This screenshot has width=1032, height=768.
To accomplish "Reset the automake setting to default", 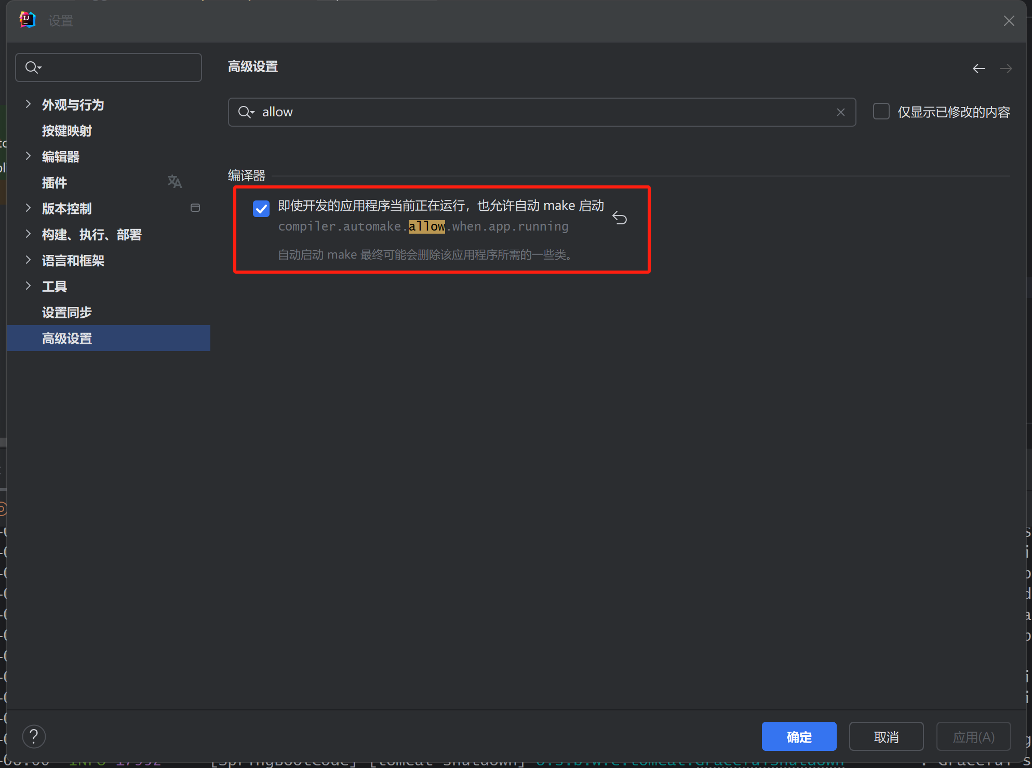I will (x=619, y=218).
